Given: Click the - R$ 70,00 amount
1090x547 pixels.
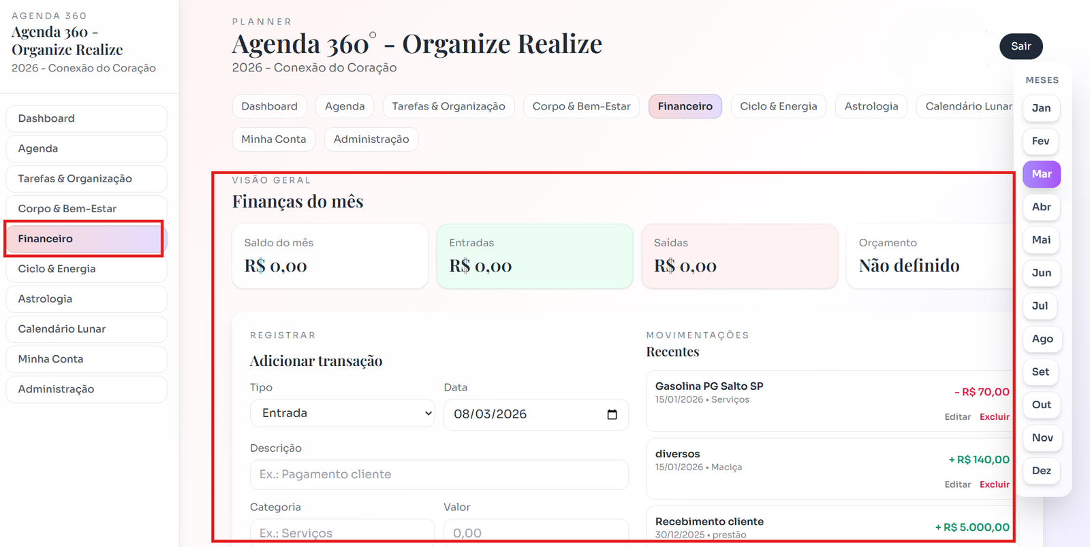Looking at the screenshot, I should click(x=982, y=393).
